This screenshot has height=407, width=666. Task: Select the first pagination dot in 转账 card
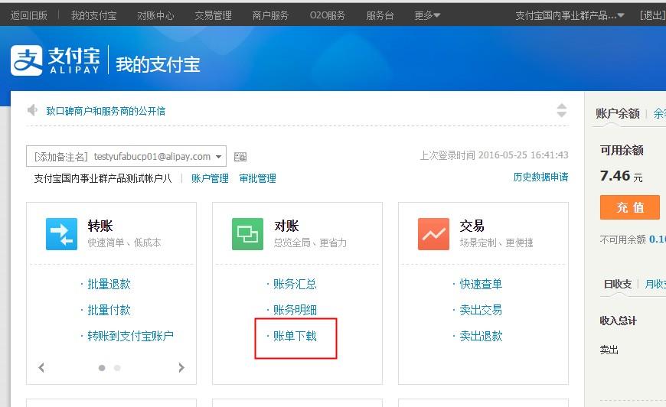coord(102,368)
